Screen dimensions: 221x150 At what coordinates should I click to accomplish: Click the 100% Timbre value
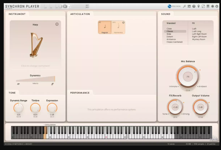click(x=35, y=115)
